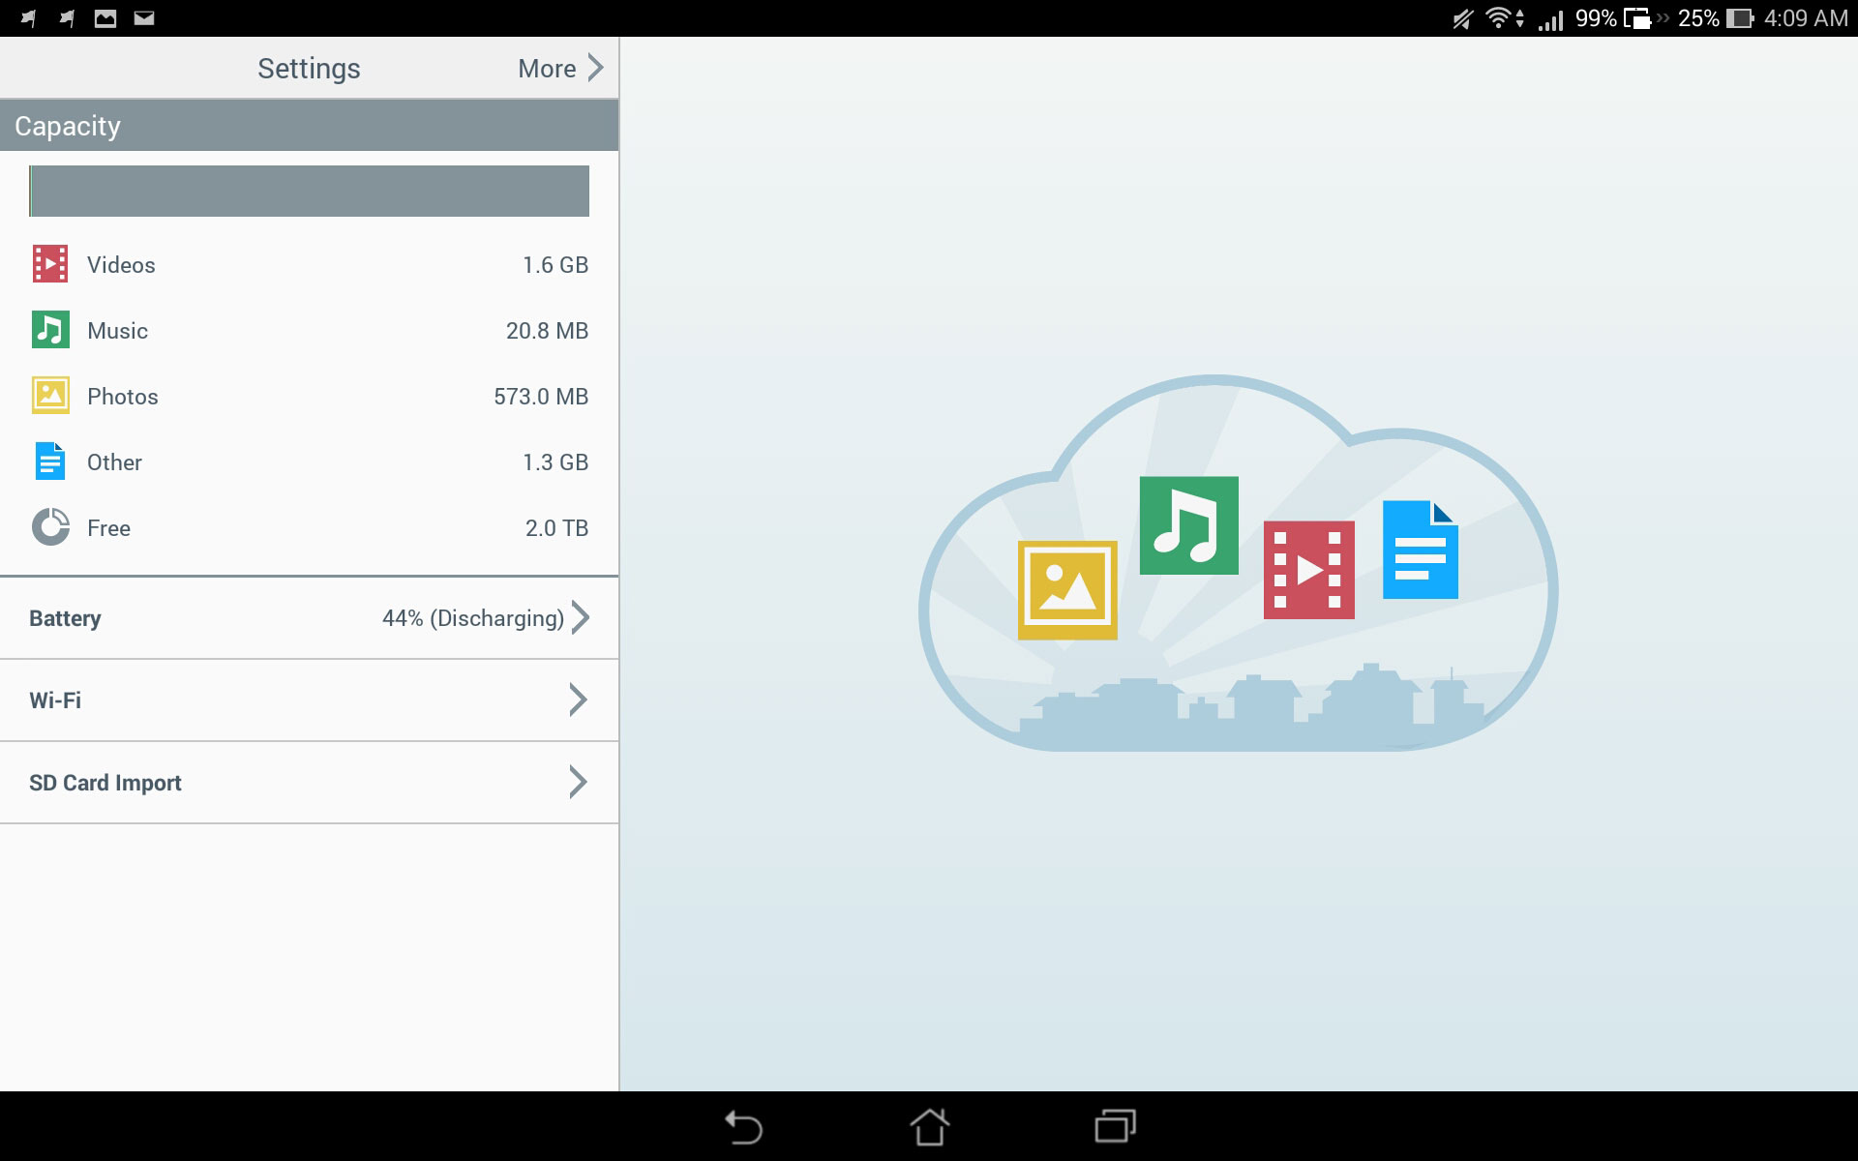Tap the Android back navigation button
Viewport: 1858px width, 1161px height.
coord(743,1127)
